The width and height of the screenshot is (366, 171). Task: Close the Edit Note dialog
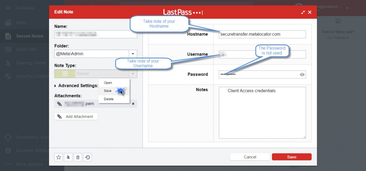point(310,12)
